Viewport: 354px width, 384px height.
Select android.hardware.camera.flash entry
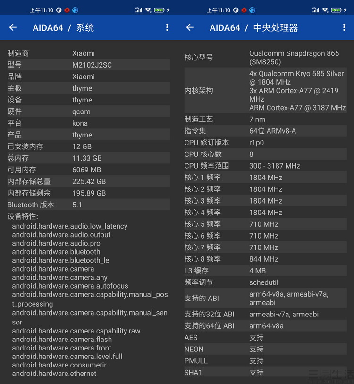62,340
